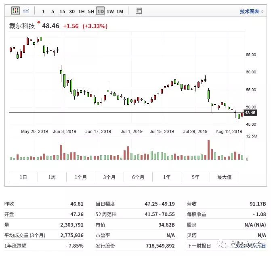
Task: Click the 最大值 max range button
Action: point(224,177)
